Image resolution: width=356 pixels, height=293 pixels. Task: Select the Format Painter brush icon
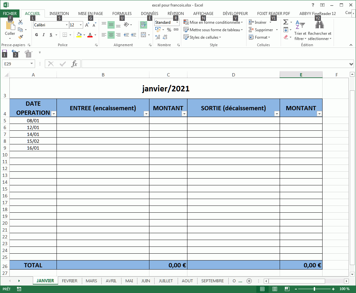click(20, 37)
